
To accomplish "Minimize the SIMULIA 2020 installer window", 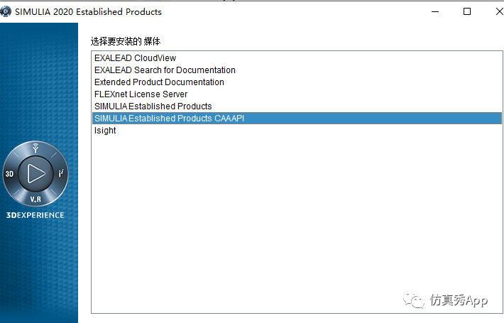I will (435, 11).
